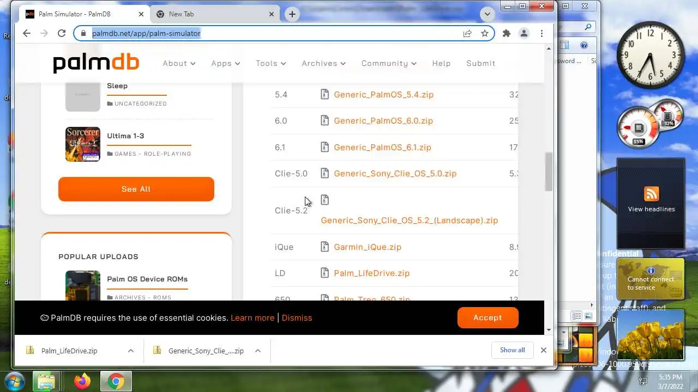Click the Sleep app title
Viewport: 698px width, 392px height.
click(117, 85)
